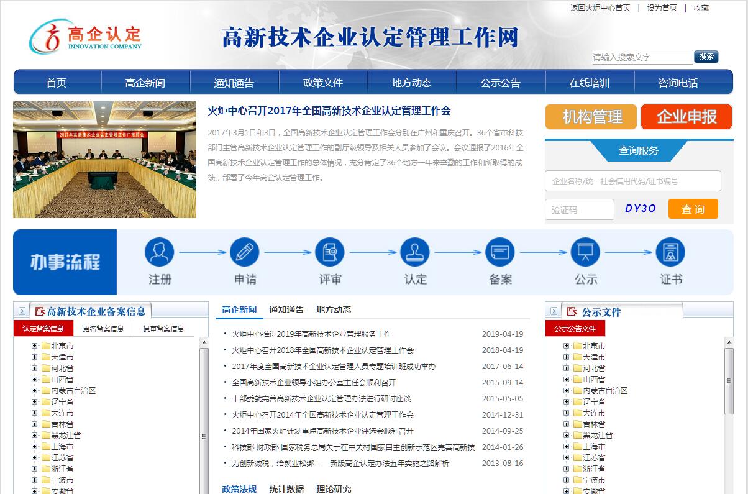The width and height of the screenshot is (748, 494).
Task: Switch to the 通知通告 news tab
Action: [286, 309]
